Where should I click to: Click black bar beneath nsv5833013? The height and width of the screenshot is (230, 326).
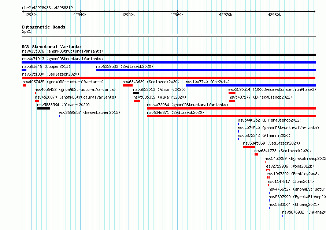click(x=136, y=93)
